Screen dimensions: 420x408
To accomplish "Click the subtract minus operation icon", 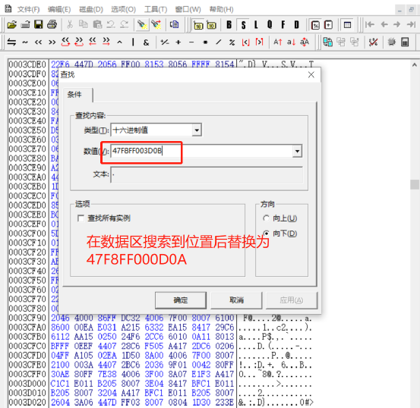I will coord(191,42).
